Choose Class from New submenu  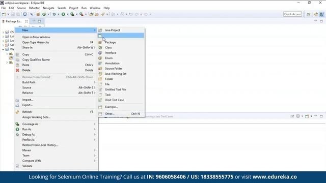[x=121, y=47]
